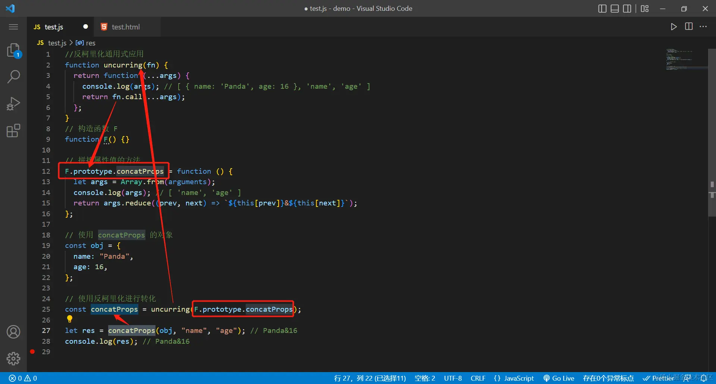Select the res symbol in the breadcrumb

tap(91, 43)
